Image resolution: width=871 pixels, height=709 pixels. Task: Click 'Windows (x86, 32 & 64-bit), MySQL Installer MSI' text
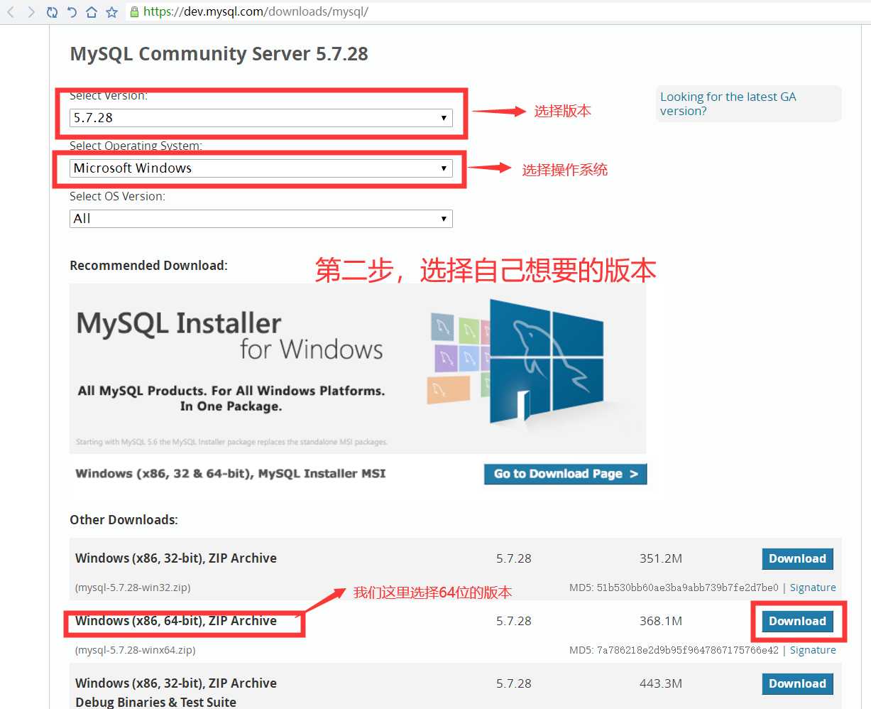pyautogui.click(x=231, y=474)
